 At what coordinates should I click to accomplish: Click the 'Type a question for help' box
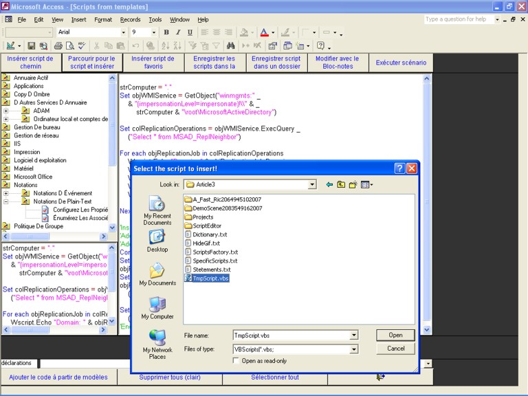pos(459,19)
